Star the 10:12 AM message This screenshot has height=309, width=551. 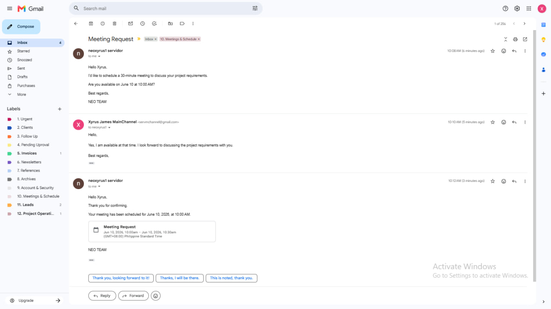click(x=493, y=181)
